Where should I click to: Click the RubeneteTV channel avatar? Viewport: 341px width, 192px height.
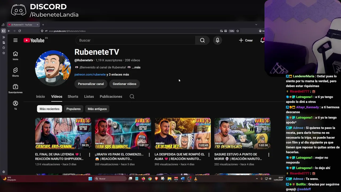pos(53,68)
